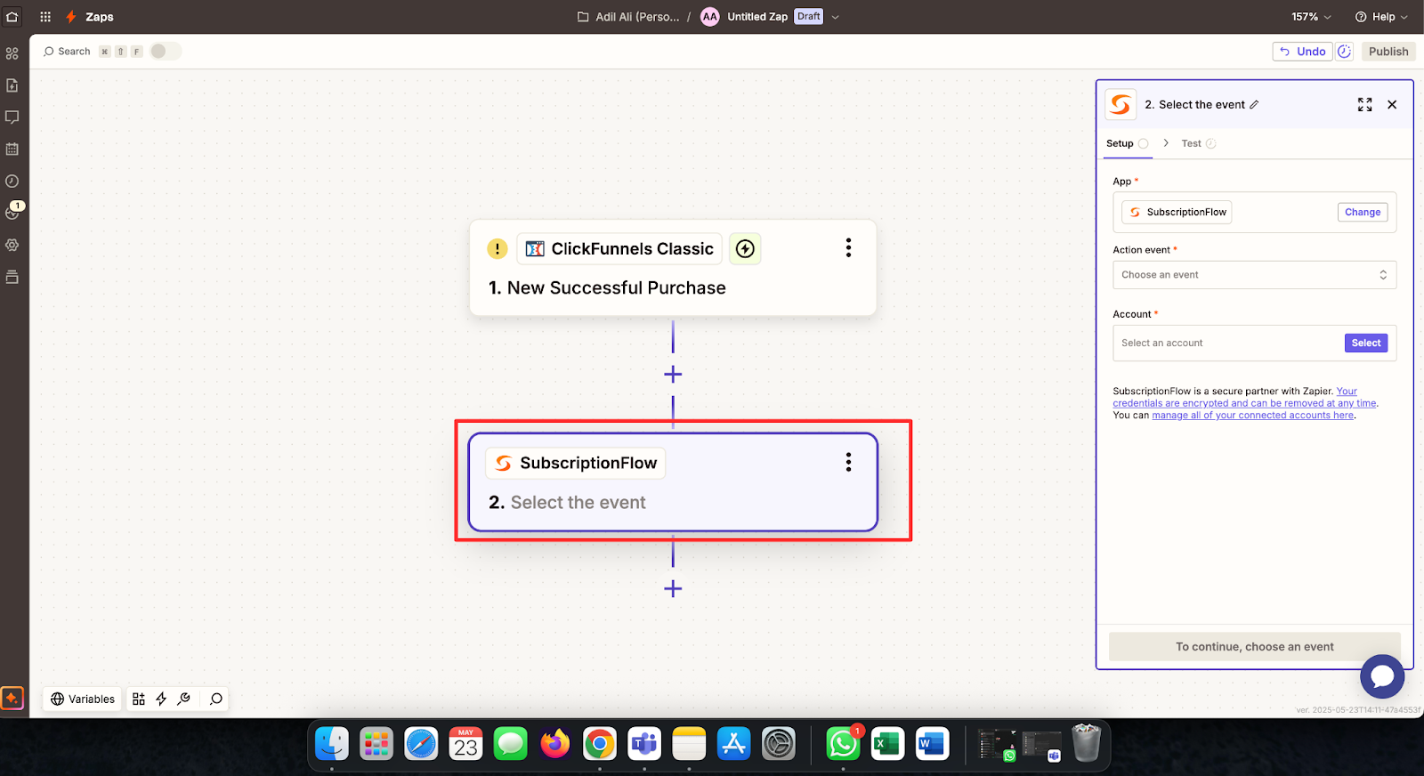Click the yellow warning icon on step 1

pos(498,249)
